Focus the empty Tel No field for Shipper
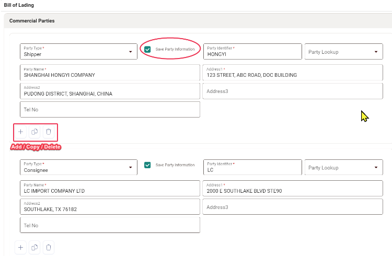The width and height of the screenshot is (392, 256). 110,110
